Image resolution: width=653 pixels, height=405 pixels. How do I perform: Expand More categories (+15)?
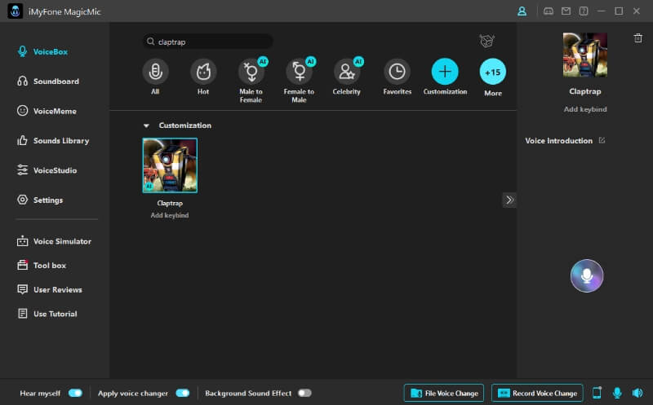click(x=493, y=72)
